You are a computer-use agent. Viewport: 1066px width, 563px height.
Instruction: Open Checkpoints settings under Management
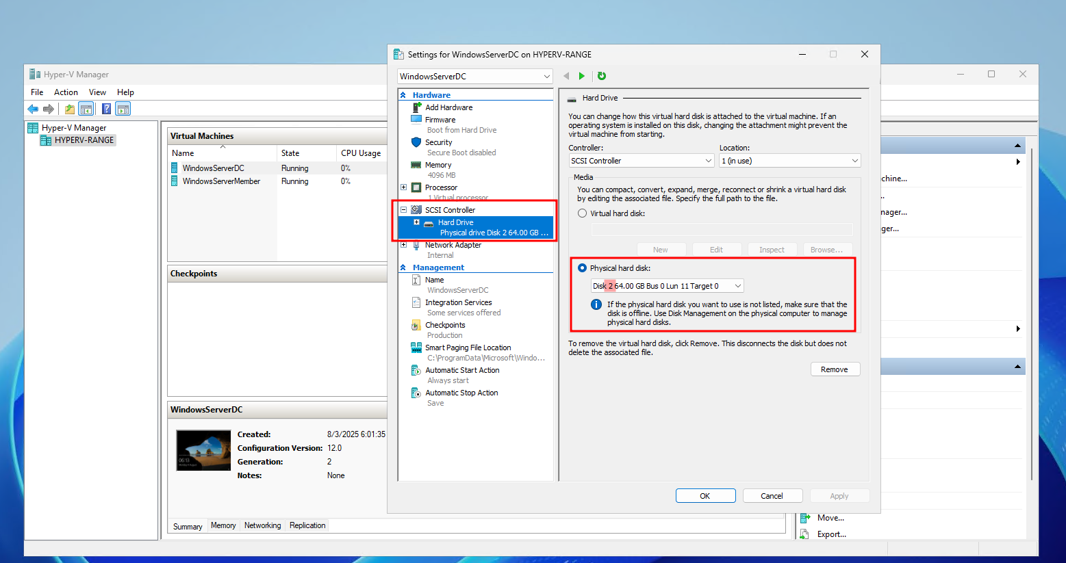[445, 325]
